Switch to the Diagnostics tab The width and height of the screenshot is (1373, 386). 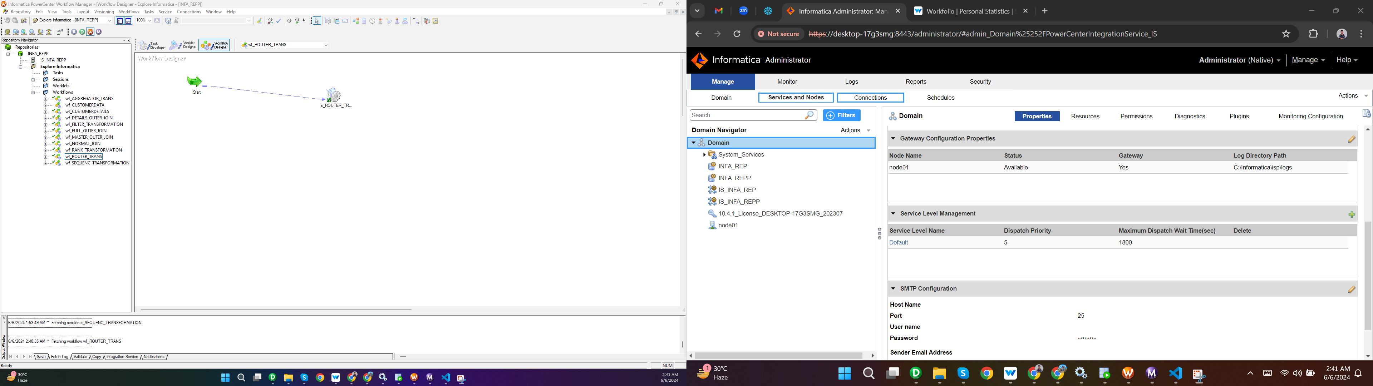coord(1189,116)
